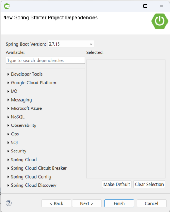
Task: Select the Microsoft Azure tree item
Action: tap(26, 108)
